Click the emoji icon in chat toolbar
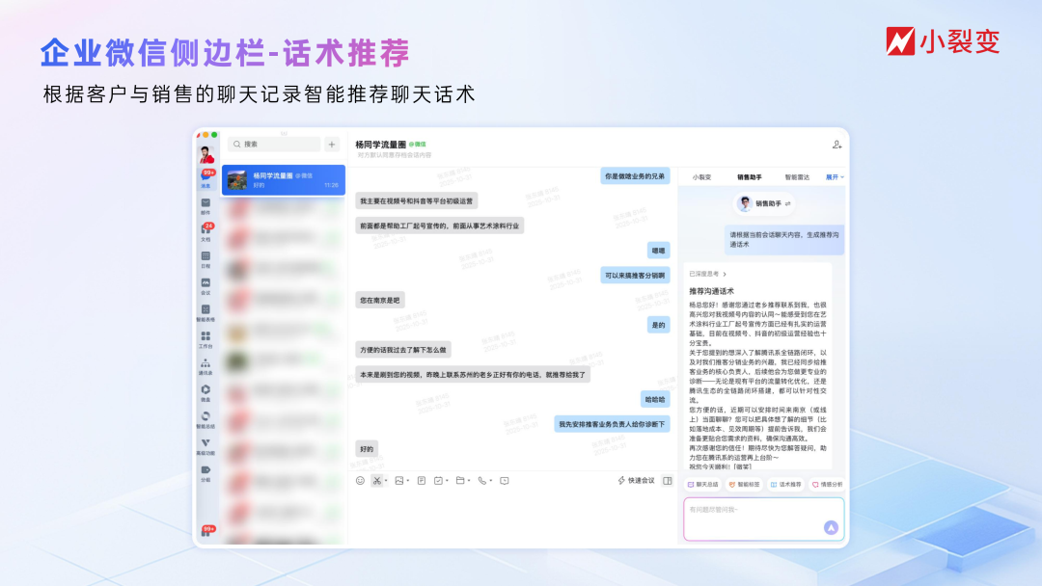The image size is (1042, 586). point(361,481)
